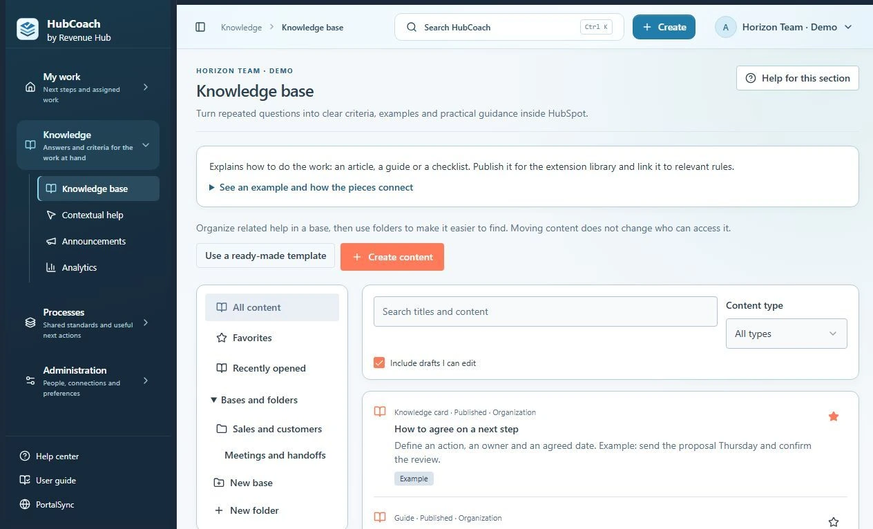The height and width of the screenshot is (529, 873).
Task: Click the Sales and customers folder icon
Action: 222,429
